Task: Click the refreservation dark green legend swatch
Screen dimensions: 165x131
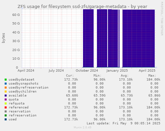Action: coord(6,115)
